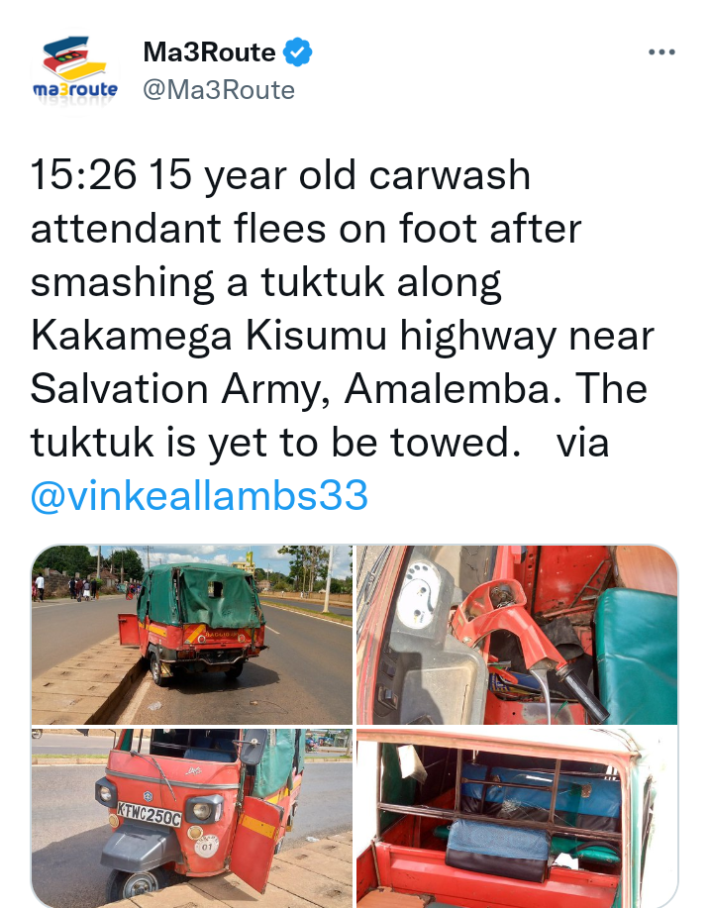Image resolution: width=710 pixels, height=908 pixels.
Task: View photo of tuktuk interior seats
Action: [517, 818]
